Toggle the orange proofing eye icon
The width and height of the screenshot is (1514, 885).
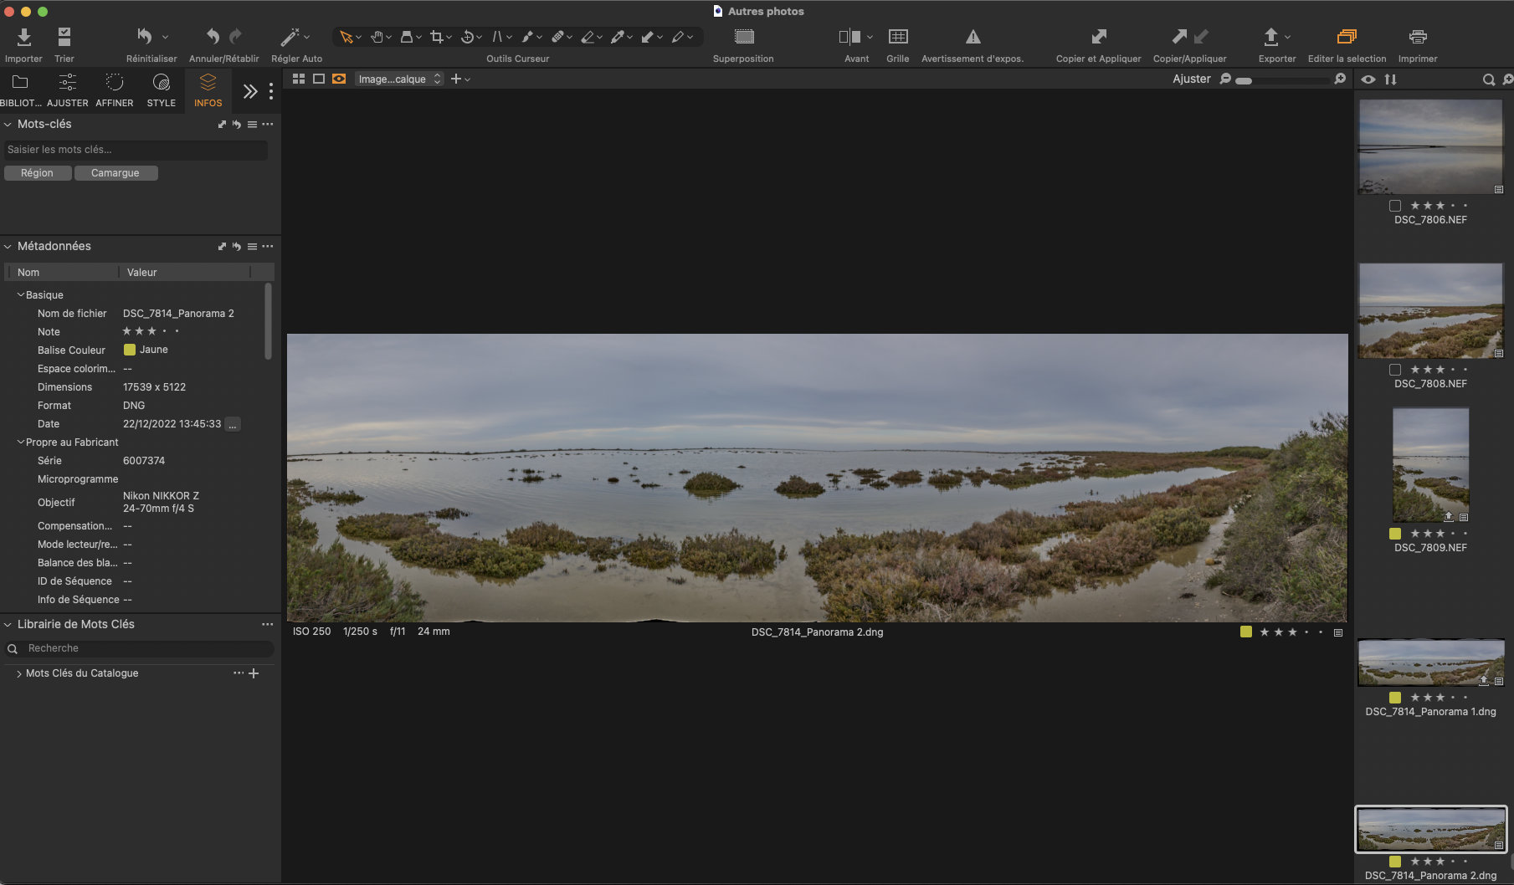(339, 79)
